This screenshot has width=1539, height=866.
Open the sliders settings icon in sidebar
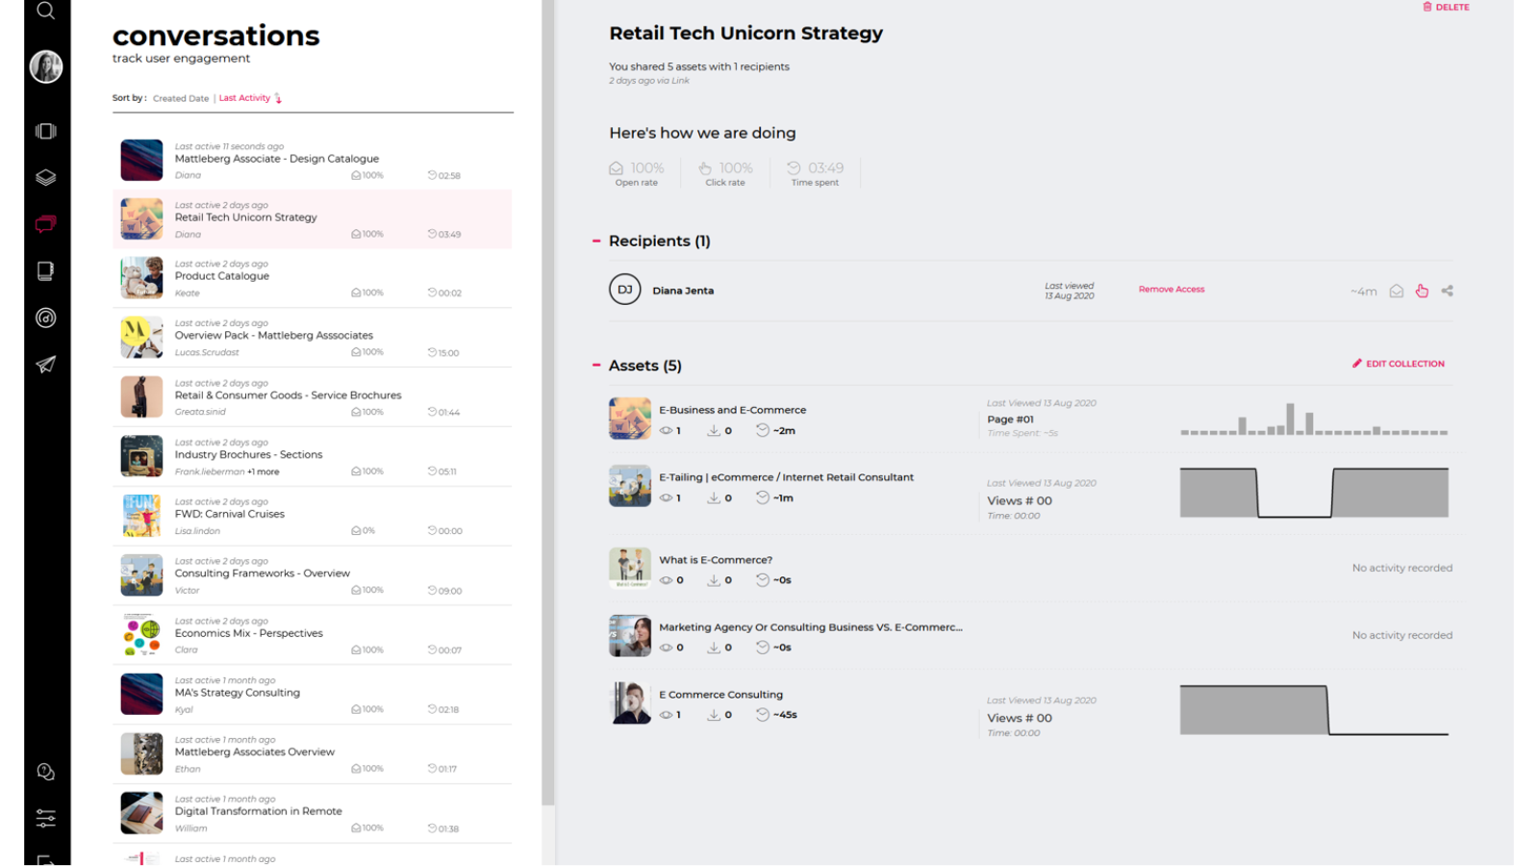45,818
